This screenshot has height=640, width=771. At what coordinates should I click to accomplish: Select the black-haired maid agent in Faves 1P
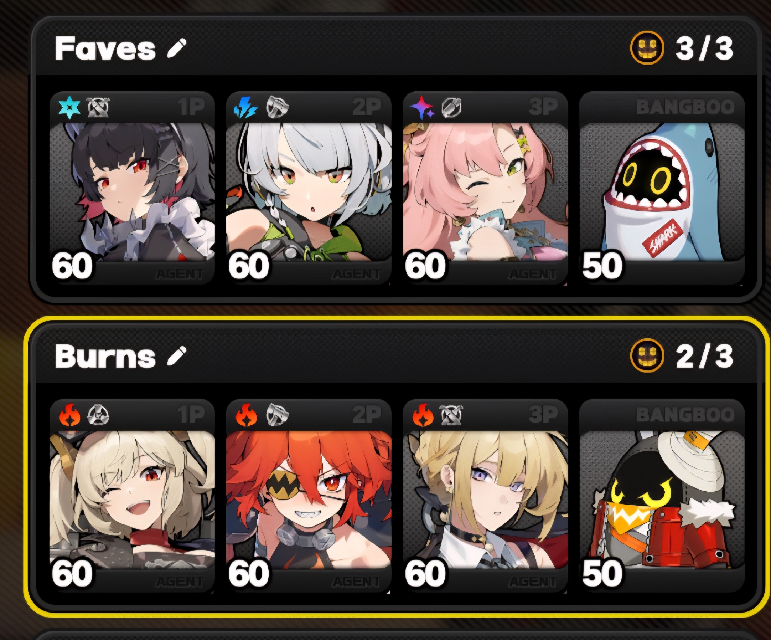[132, 192]
